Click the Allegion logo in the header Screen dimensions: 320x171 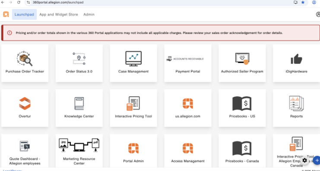tap(6, 14)
